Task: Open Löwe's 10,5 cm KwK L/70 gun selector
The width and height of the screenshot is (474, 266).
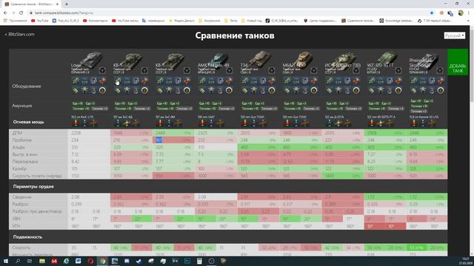Action: pos(82,117)
